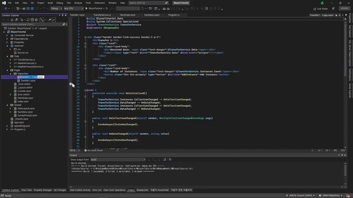Switch to the FetchData.razor editor tab
This screenshot has height=198, width=353.
(127, 15)
